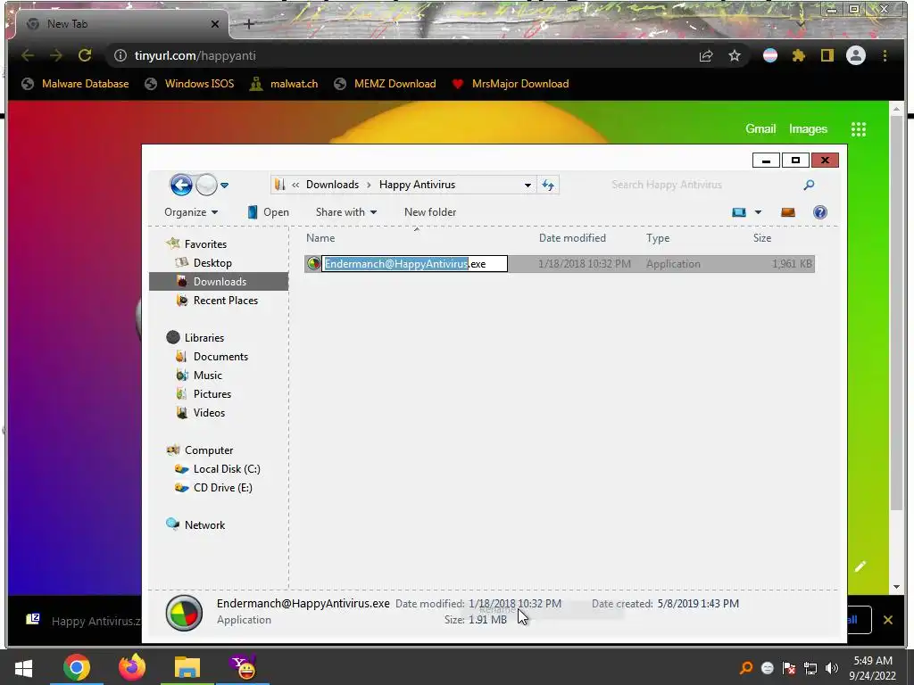Open the Malware Database bookmark
The width and height of the screenshot is (914, 685).
[x=75, y=84]
